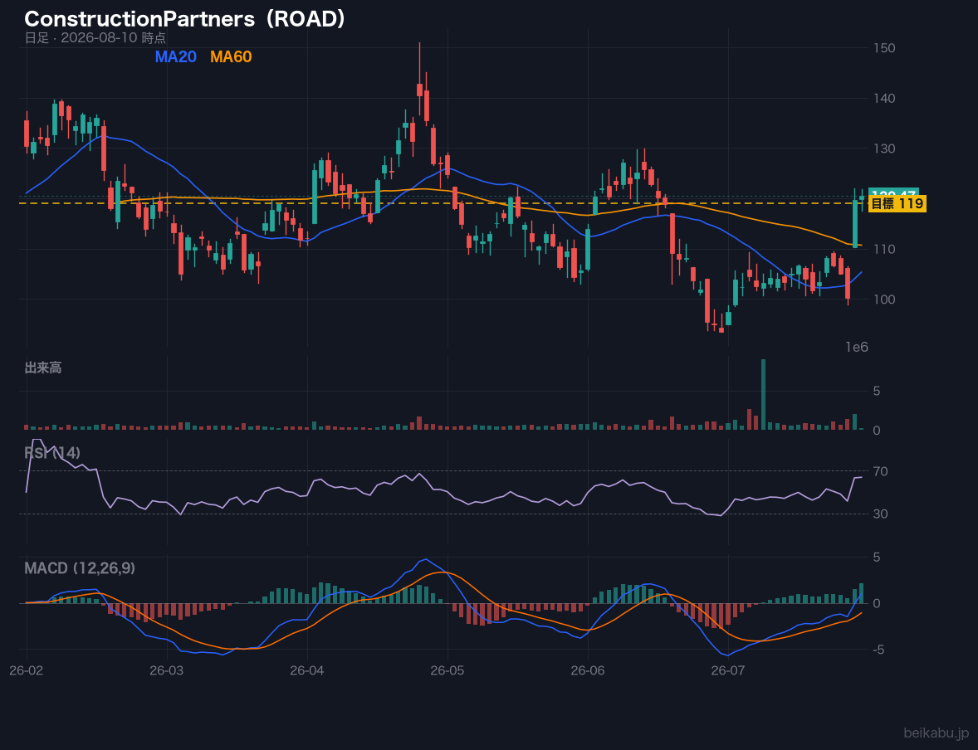Click the 26-06 date axis label
978x750 pixels.
pyautogui.click(x=588, y=671)
